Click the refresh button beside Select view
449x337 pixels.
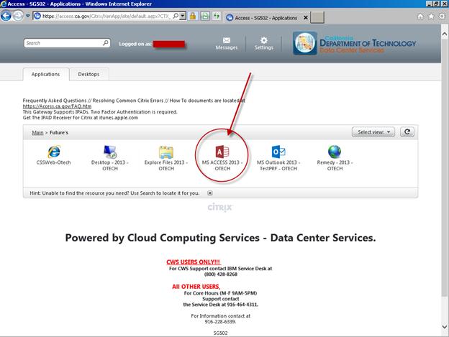coord(407,132)
